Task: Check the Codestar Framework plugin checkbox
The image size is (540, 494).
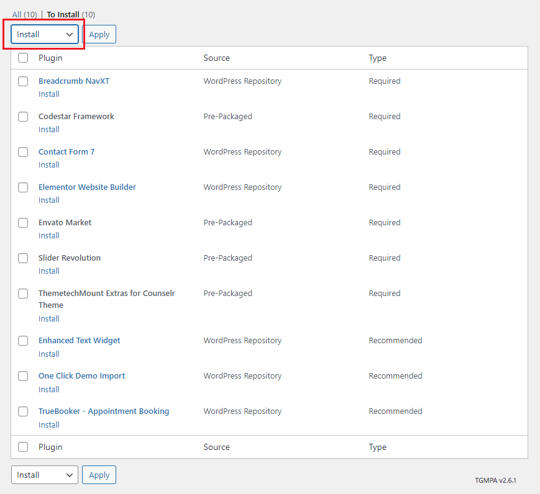Action: click(23, 117)
